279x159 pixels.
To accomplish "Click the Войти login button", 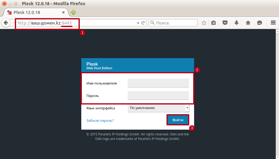I will (x=178, y=120).
